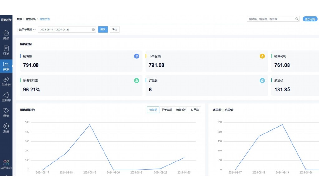
Task: Open the 进销存 (Inventory) sidebar icon
Action: [6, 95]
